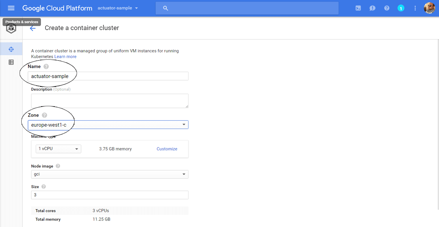Open the navigation hamburger menu
Screen dimensions: 439x227
tap(11, 8)
